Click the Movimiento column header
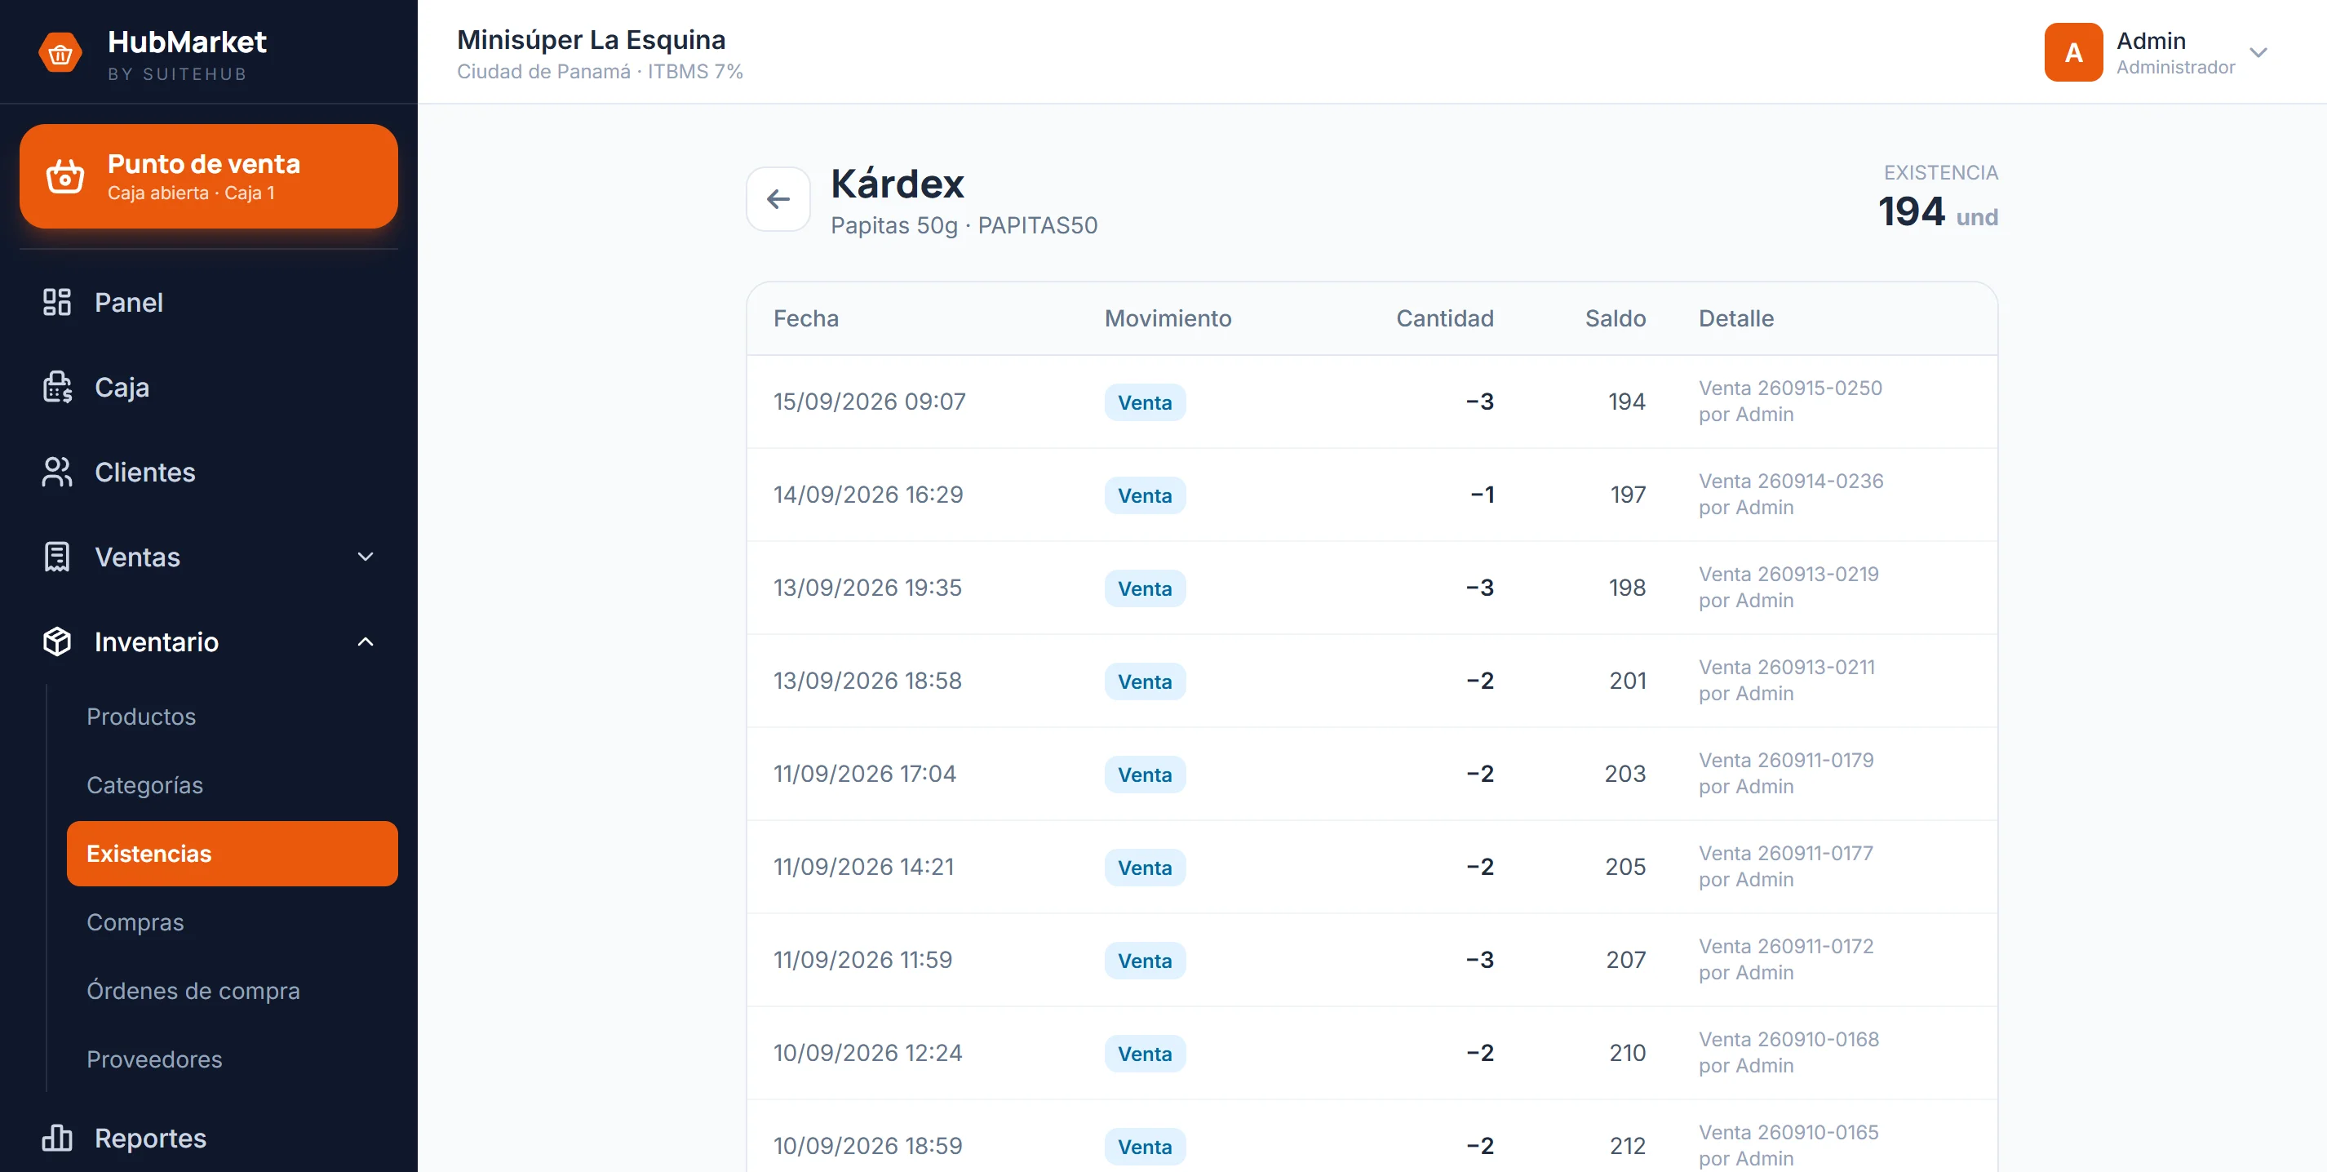This screenshot has height=1172, width=2327. 1168,318
